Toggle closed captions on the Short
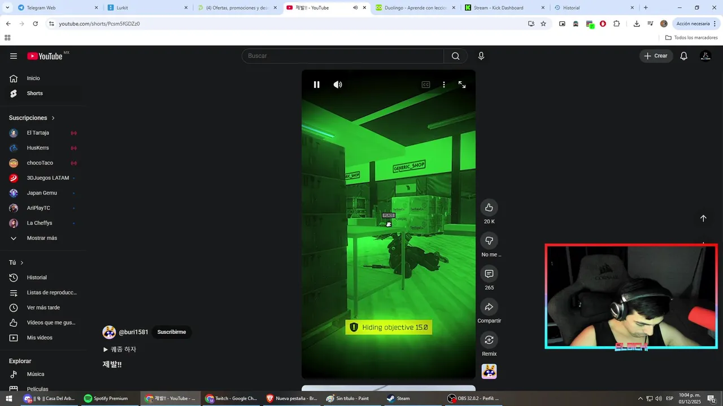This screenshot has height=406, width=723. [426, 85]
